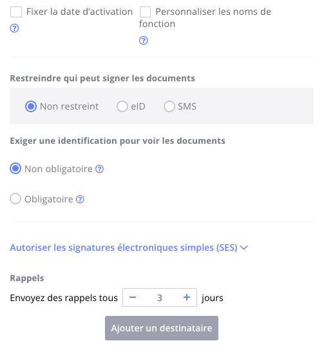Click the Fixer la date d'activation label

80,12
